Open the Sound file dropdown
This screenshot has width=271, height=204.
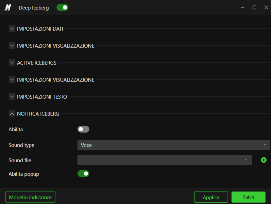[165, 160]
